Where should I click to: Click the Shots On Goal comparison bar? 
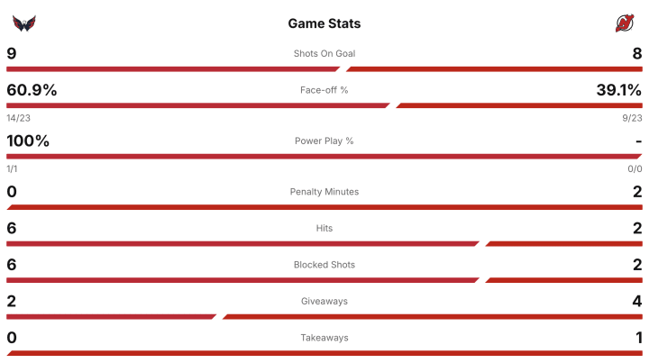coord(324,68)
